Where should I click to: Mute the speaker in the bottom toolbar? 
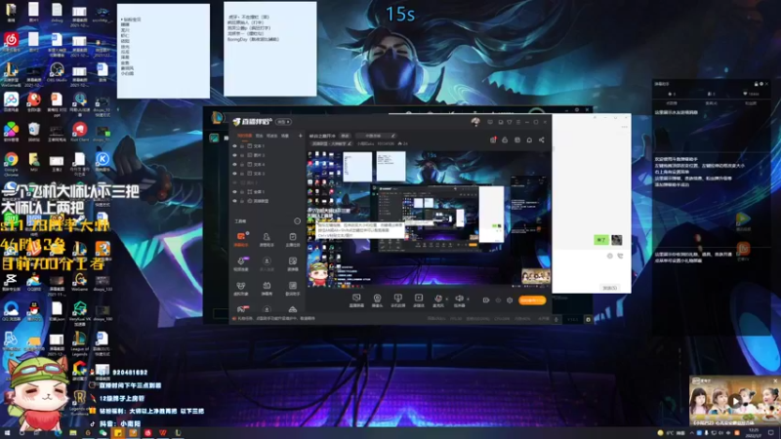click(x=459, y=299)
